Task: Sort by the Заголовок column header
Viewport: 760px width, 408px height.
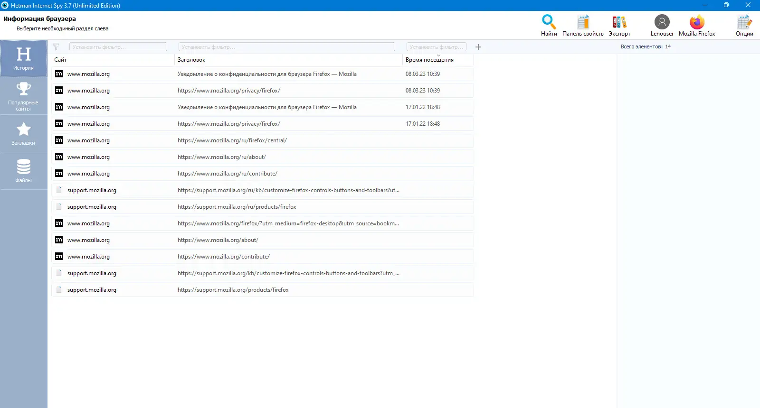Action: 191,60
